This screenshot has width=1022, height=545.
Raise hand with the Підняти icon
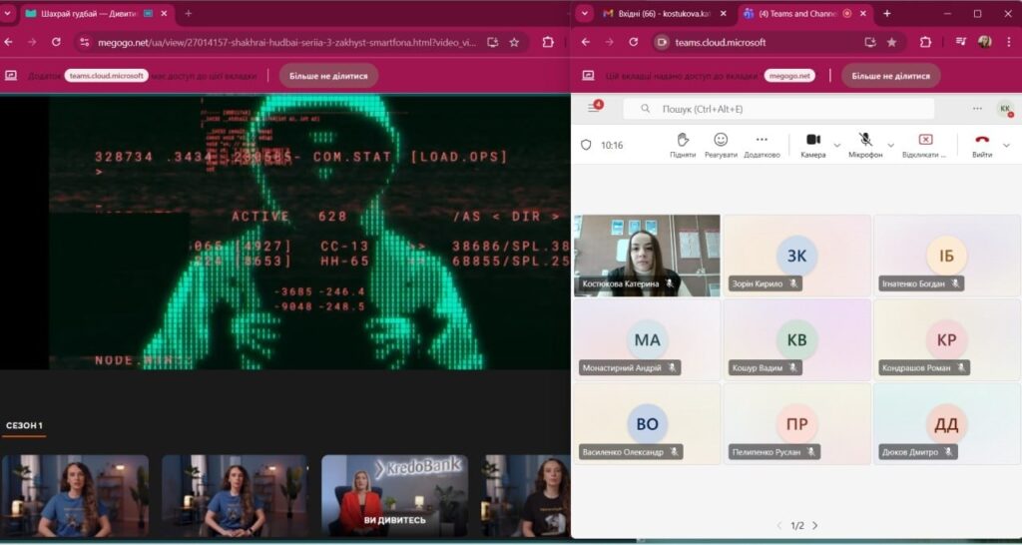(x=683, y=144)
